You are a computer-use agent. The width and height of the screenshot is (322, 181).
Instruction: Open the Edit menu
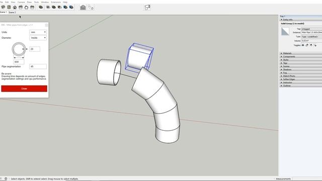(7, 2)
